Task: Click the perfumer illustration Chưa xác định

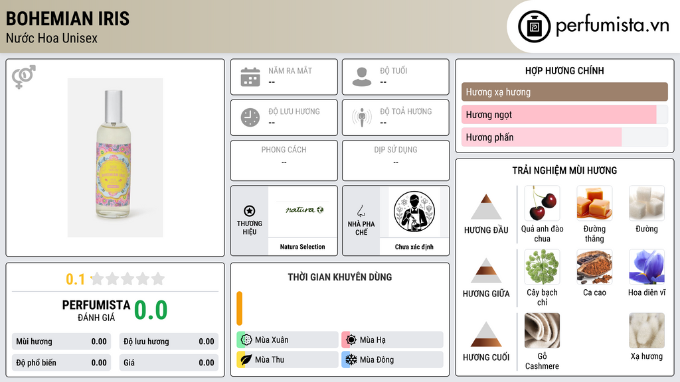Action: coord(414,212)
